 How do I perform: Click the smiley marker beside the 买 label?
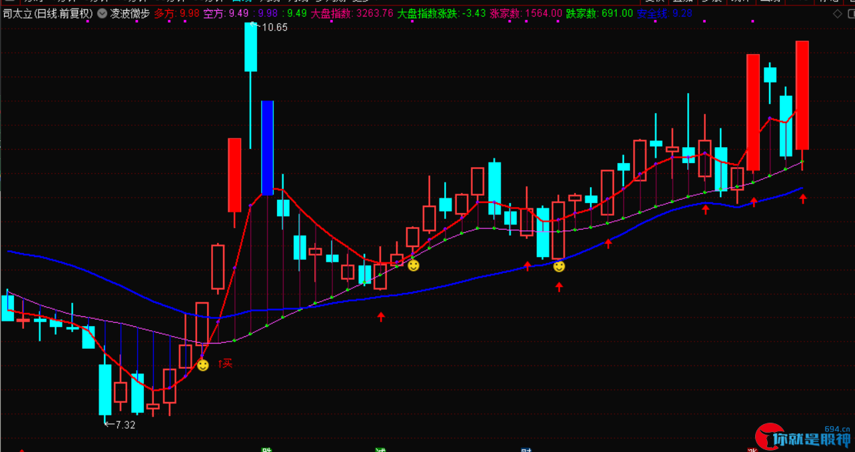coord(203,365)
